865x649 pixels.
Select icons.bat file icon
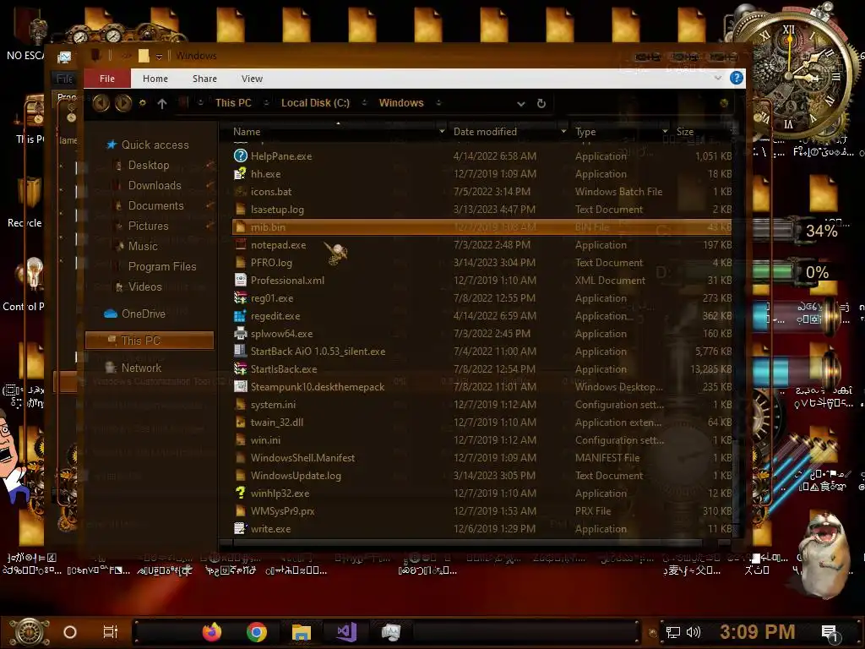pos(240,192)
